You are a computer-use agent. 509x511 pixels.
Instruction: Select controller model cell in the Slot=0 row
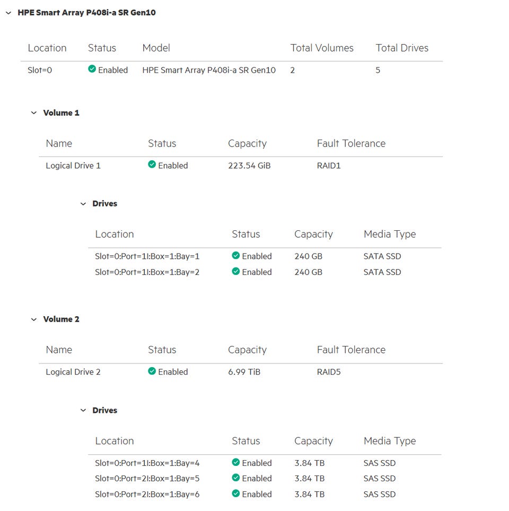coord(209,70)
